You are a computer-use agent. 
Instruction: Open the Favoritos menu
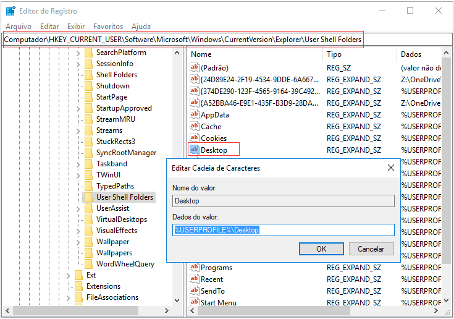click(x=108, y=27)
